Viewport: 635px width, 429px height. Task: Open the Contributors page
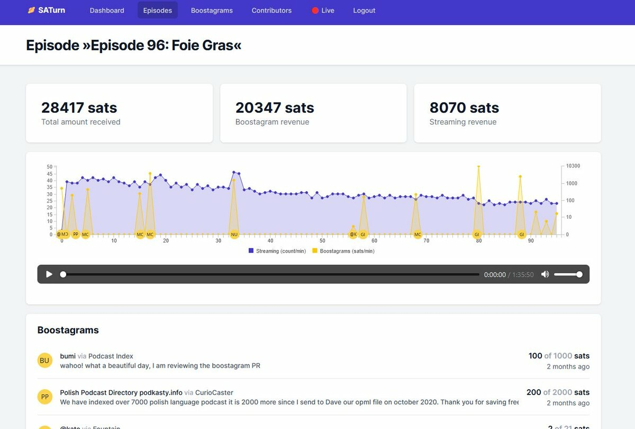pyautogui.click(x=271, y=11)
